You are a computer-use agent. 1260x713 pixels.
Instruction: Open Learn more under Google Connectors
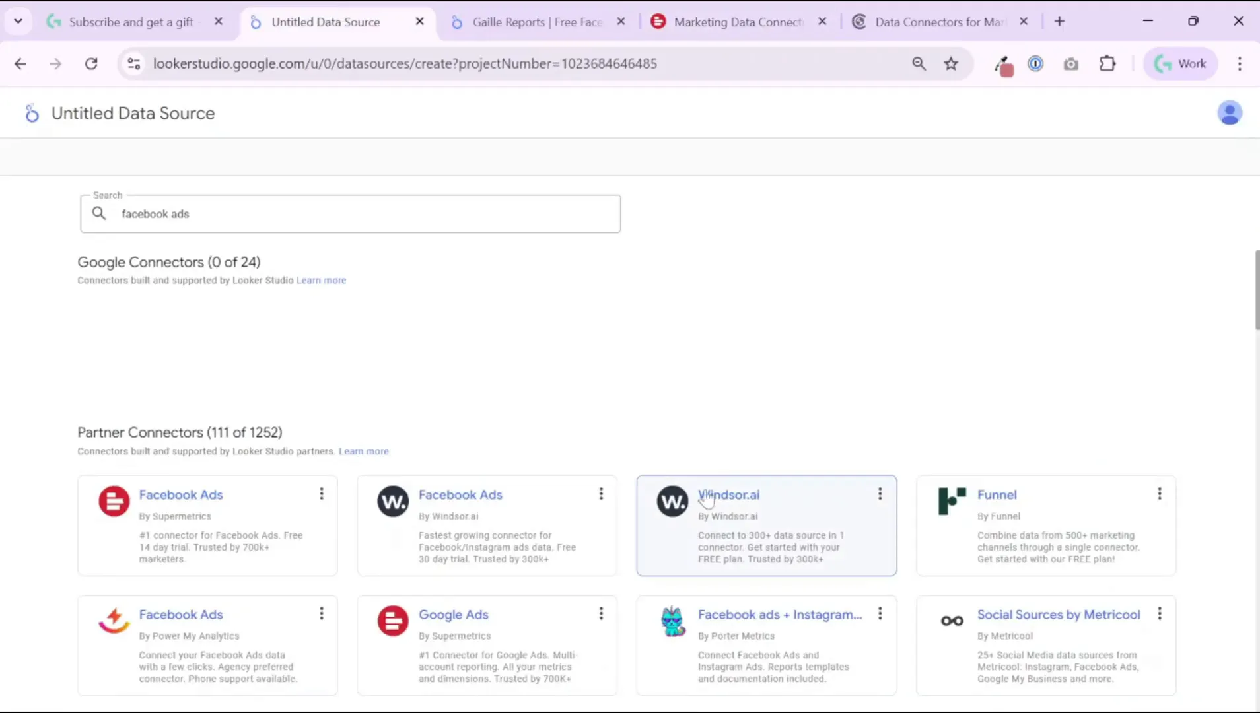[321, 280]
